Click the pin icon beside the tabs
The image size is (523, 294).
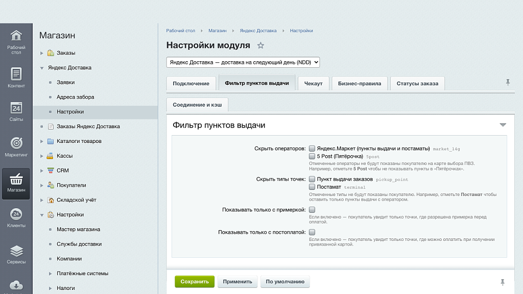pyautogui.click(x=508, y=82)
